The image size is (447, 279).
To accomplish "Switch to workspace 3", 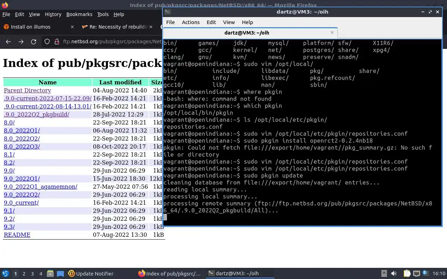I will [x=32, y=274].
